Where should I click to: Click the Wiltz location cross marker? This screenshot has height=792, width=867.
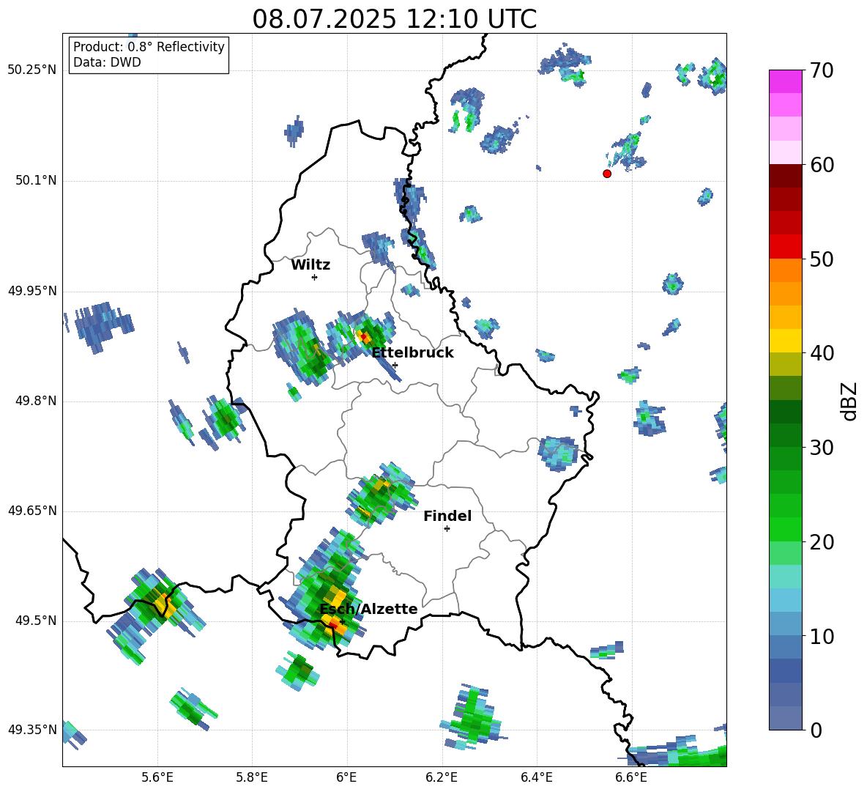315,277
